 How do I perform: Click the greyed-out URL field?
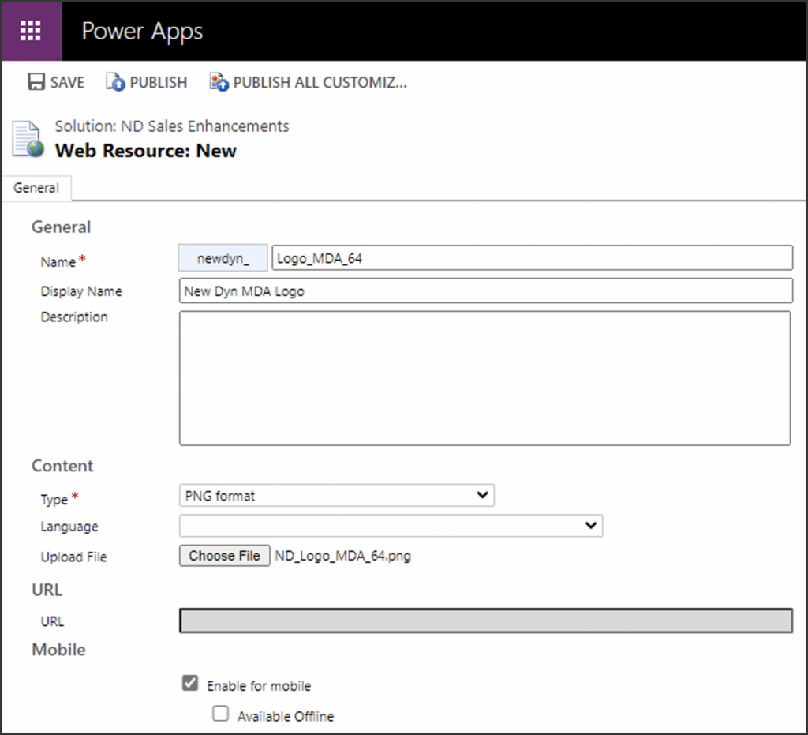click(486, 621)
